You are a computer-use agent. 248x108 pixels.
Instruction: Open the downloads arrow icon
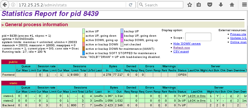[x=221, y=5]
